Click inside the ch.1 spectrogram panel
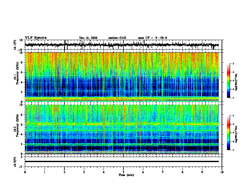 tap(122, 77)
